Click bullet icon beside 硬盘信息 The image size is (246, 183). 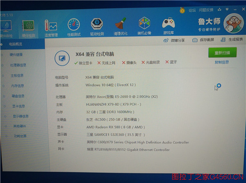[4, 96]
